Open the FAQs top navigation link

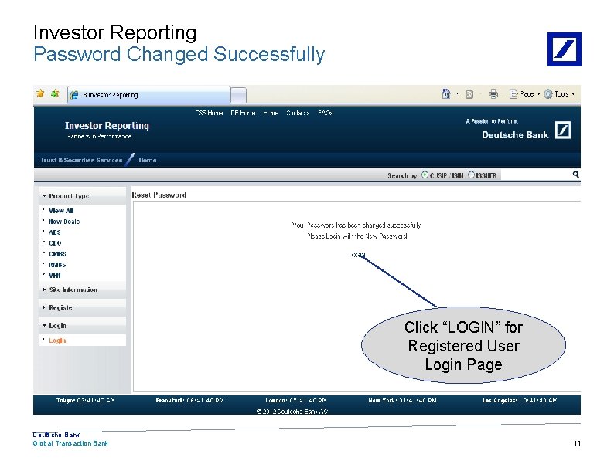click(326, 113)
